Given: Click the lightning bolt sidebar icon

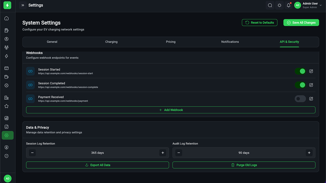Looking at the screenshot, I should 7,56.
